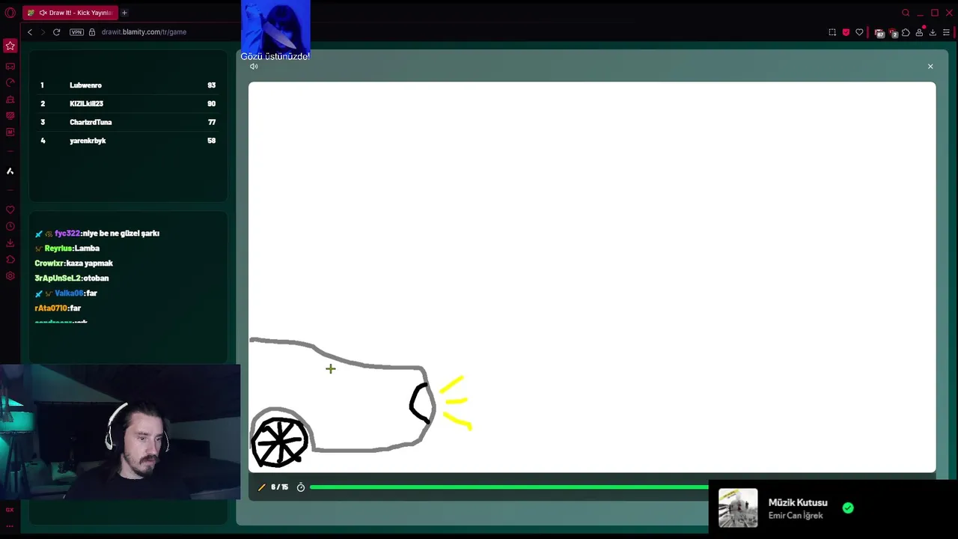958x539 pixels.
Task: Go back to previous page
Action: (x=30, y=32)
